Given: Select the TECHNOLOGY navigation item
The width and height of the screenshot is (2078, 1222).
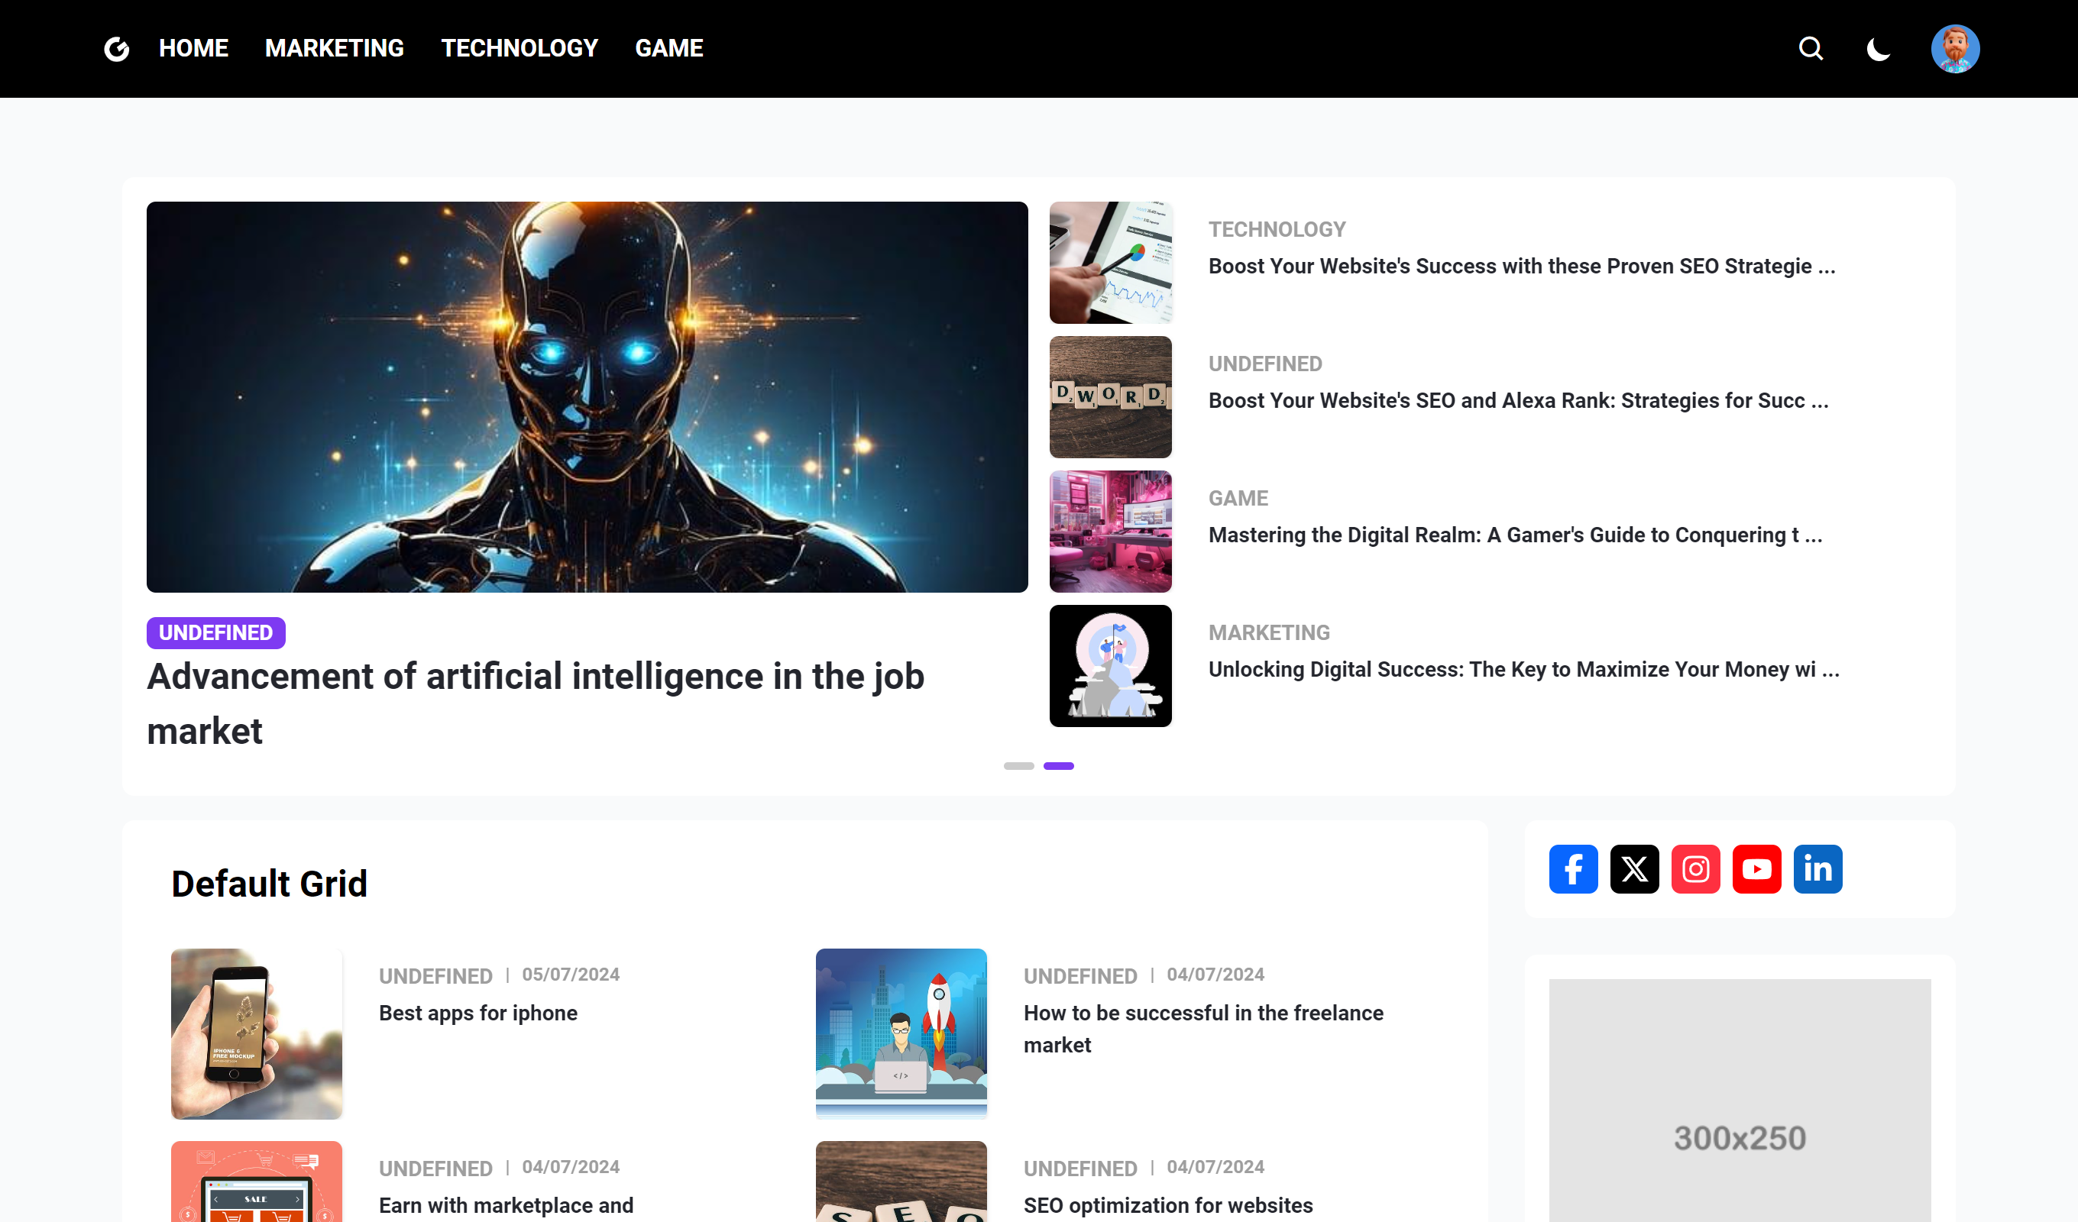Looking at the screenshot, I should pyautogui.click(x=519, y=49).
